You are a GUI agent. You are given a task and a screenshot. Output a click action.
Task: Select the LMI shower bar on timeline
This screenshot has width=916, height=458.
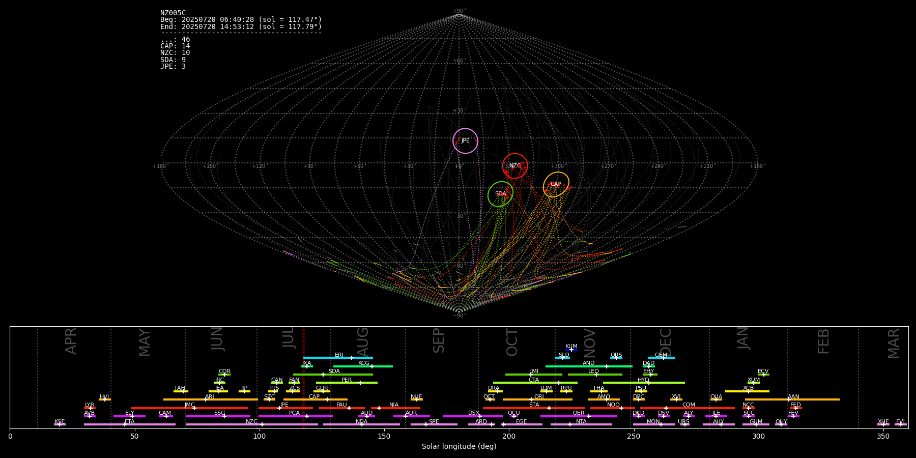pos(534,375)
